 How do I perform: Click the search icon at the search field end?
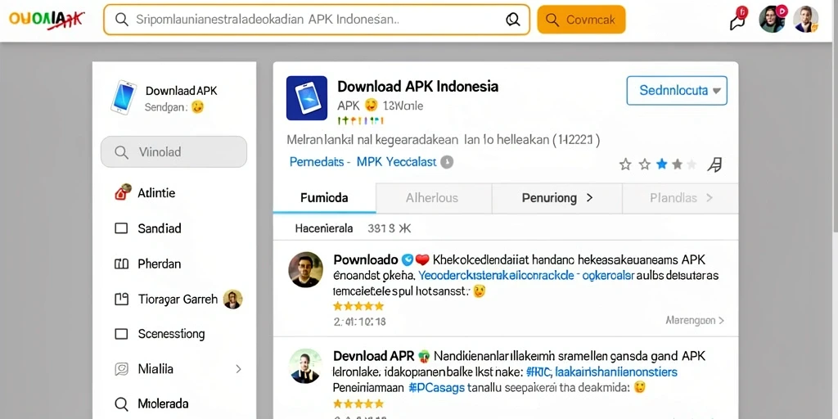pyautogui.click(x=512, y=20)
